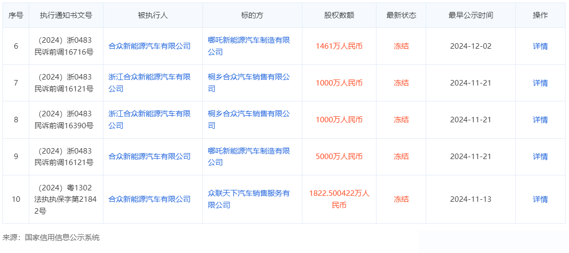Click row 7 date 2024-11-21
This screenshot has height=253, width=569.
471,83
